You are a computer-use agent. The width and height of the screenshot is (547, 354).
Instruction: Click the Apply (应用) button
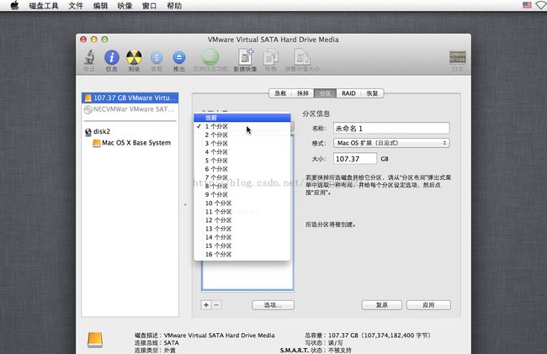(x=428, y=305)
